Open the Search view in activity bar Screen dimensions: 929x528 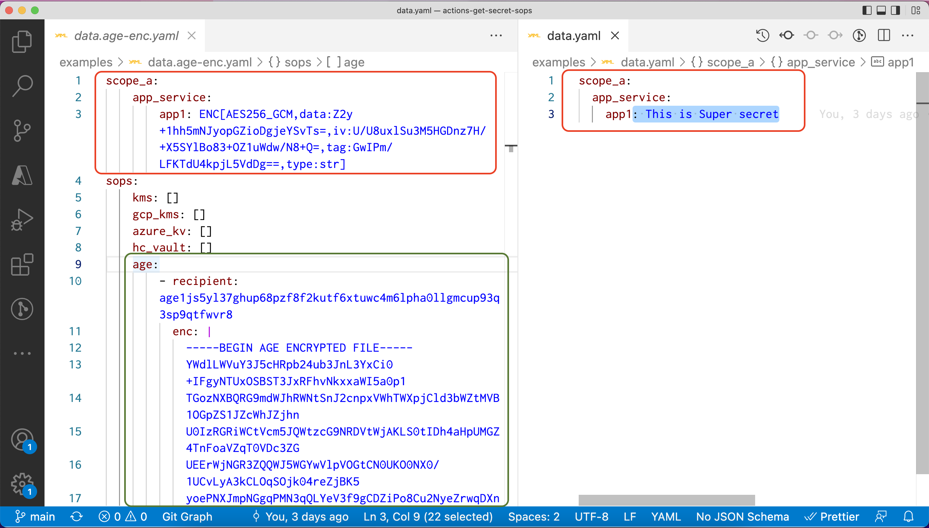(22, 86)
